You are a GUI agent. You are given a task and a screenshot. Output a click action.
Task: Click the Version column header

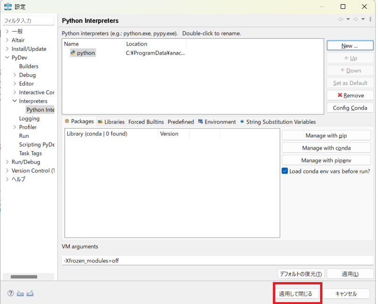point(174,133)
